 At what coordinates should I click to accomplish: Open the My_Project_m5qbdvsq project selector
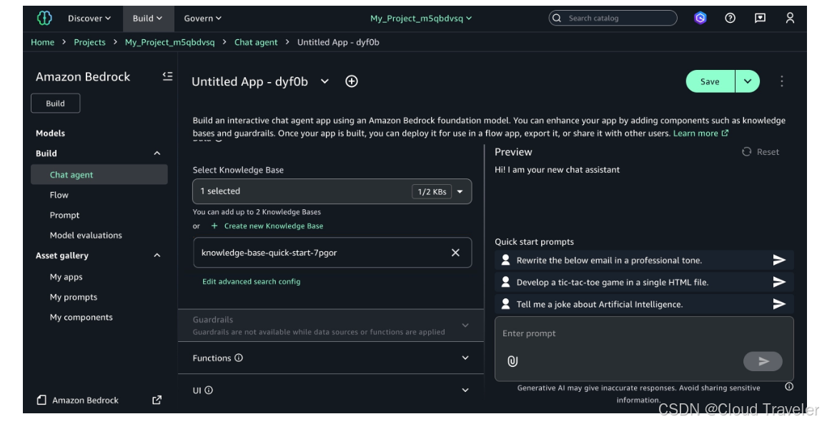click(x=421, y=19)
